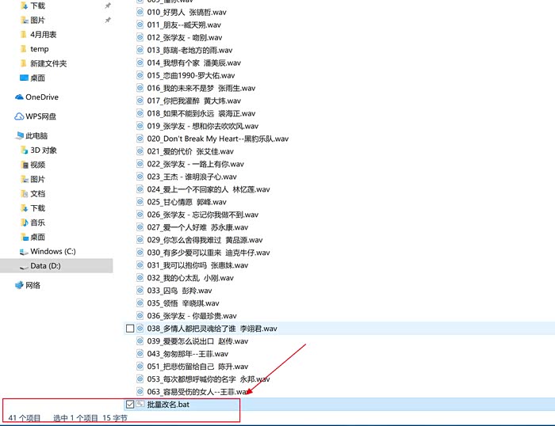Select file 053_每次都想呼喊你的名字 永邦.wav

coord(209,379)
